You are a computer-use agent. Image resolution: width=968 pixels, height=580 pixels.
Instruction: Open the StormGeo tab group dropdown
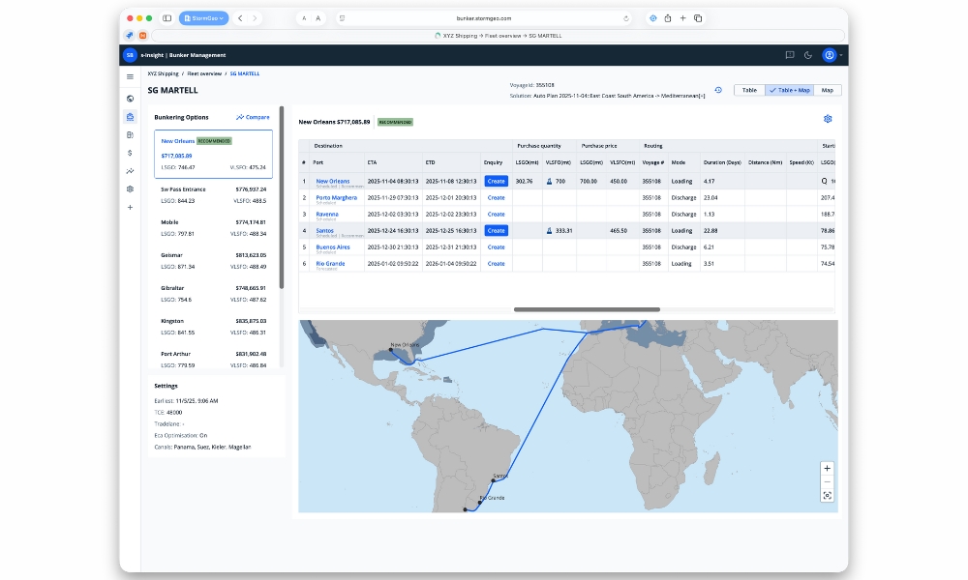205,17
